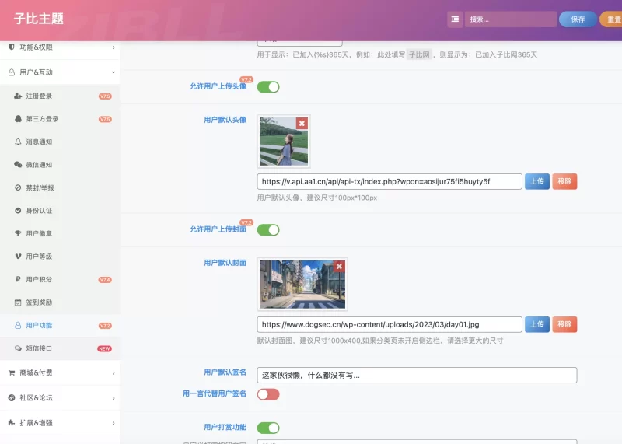The width and height of the screenshot is (622, 444).
Task: Click the 用户默认签名 text field
Action: [x=417, y=375]
